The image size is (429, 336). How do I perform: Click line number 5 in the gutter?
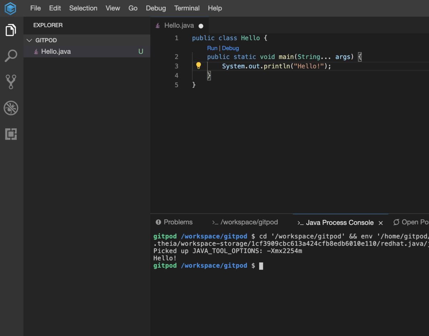coord(176,85)
